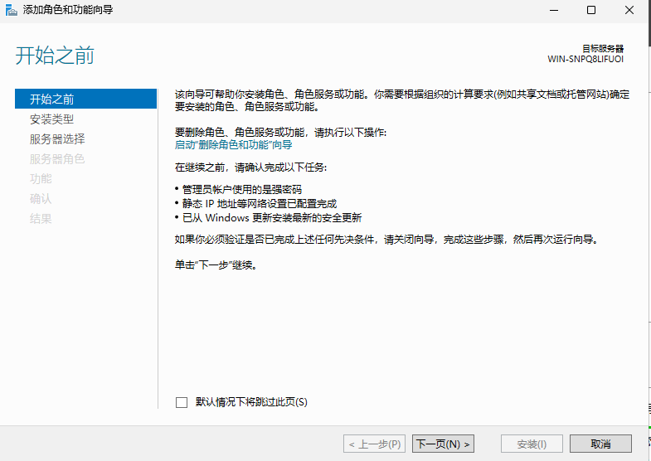Click the wizard icon in the title bar
Image resolution: width=651 pixels, height=461 pixels.
(12, 10)
